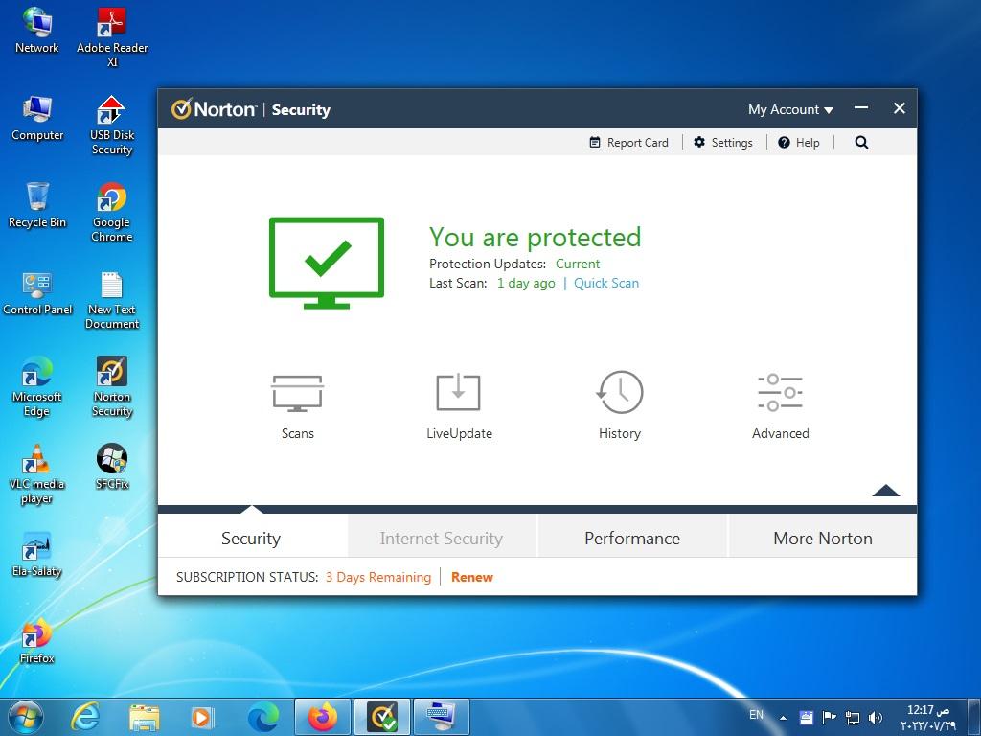Expand the My Account dropdown
The height and width of the screenshot is (736, 981).
pyautogui.click(x=790, y=109)
